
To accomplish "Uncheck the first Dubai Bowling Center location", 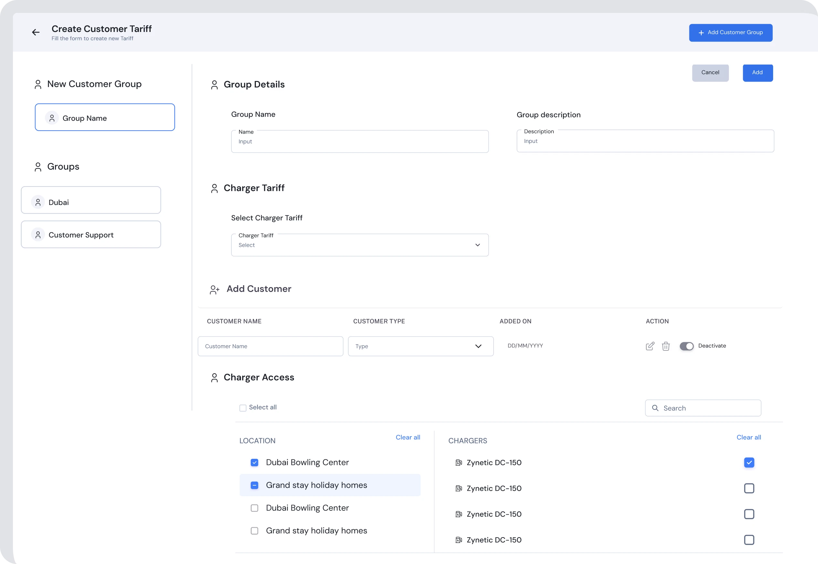I will 254,462.
